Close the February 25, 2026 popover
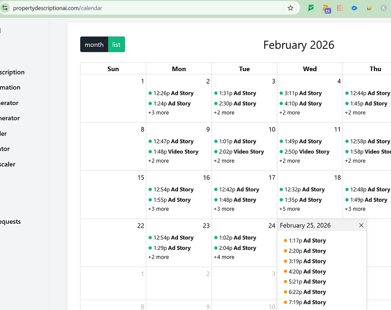This screenshot has height=310, width=391. pyautogui.click(x=361, y=225)
